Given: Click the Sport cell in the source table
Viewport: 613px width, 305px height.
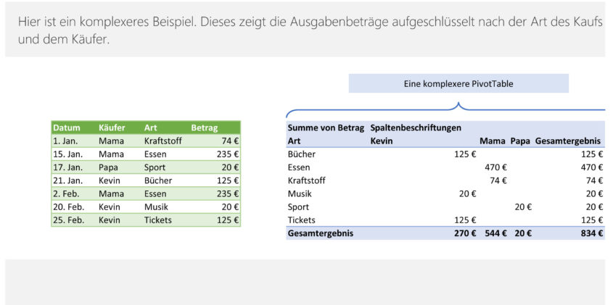Looking at the screenshot, I should (155, 167).
